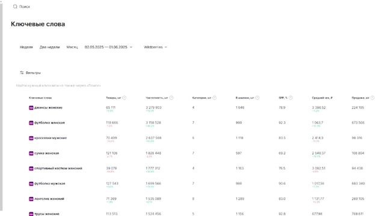This screenshot has height=216, width=385.
Task: Select promo count 597 for сумка женская
Action: 239,153
